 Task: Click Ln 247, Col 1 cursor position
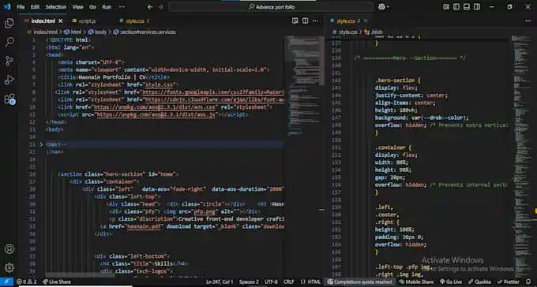point(220,281)
